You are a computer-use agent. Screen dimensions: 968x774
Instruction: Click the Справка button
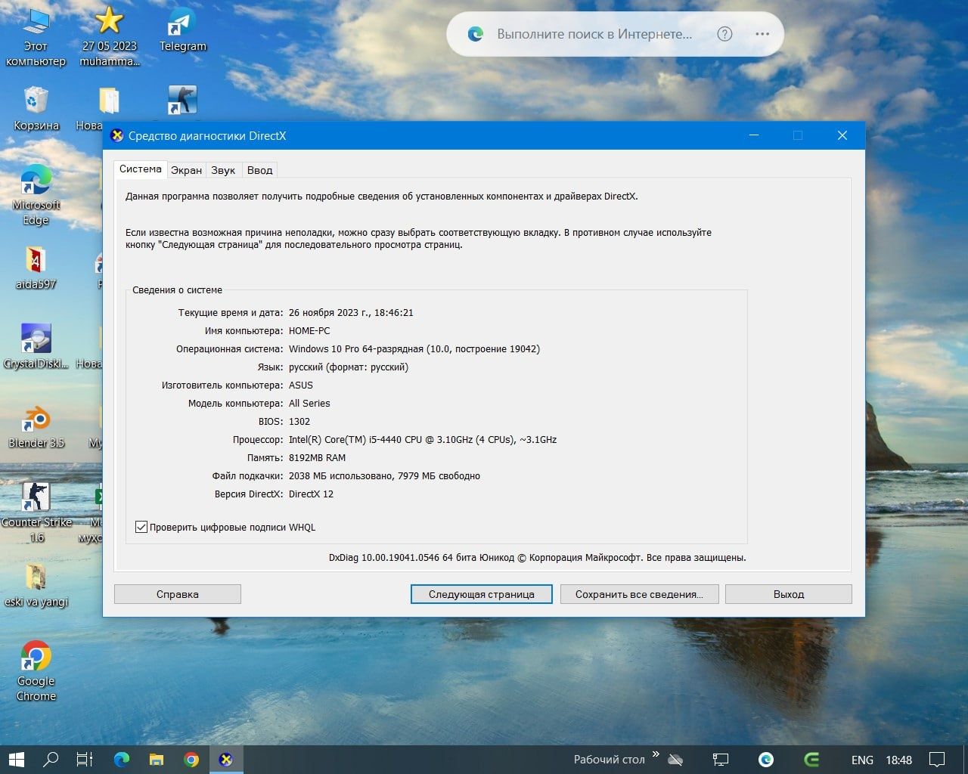click(x=178, y=594)
